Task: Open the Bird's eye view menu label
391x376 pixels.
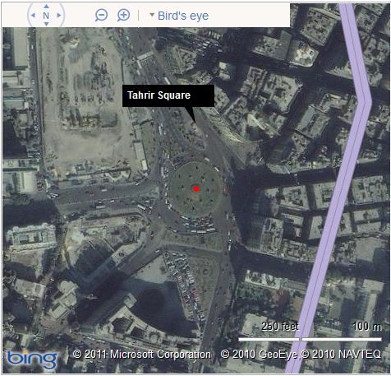Action: pyautogui.click(x=183, y=16)
